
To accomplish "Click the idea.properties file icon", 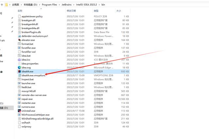I will click(x=19, y=64).
